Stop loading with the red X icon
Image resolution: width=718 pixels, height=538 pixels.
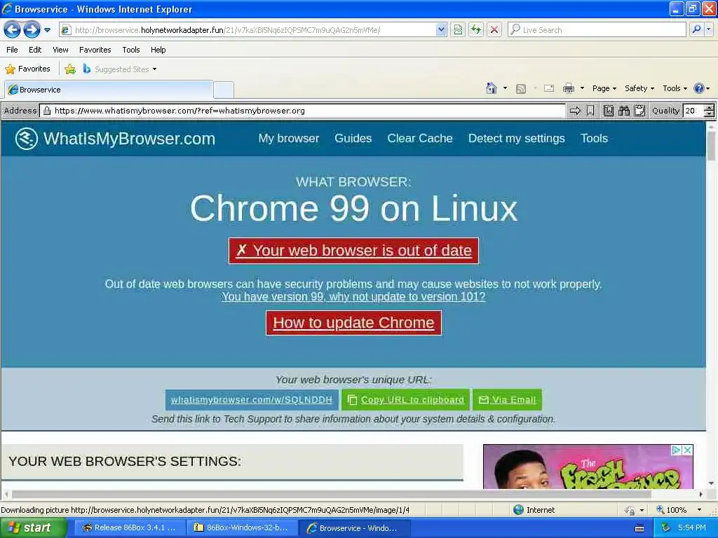tap(494, 29)
